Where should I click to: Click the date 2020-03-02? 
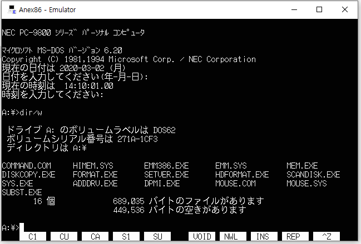82,68
